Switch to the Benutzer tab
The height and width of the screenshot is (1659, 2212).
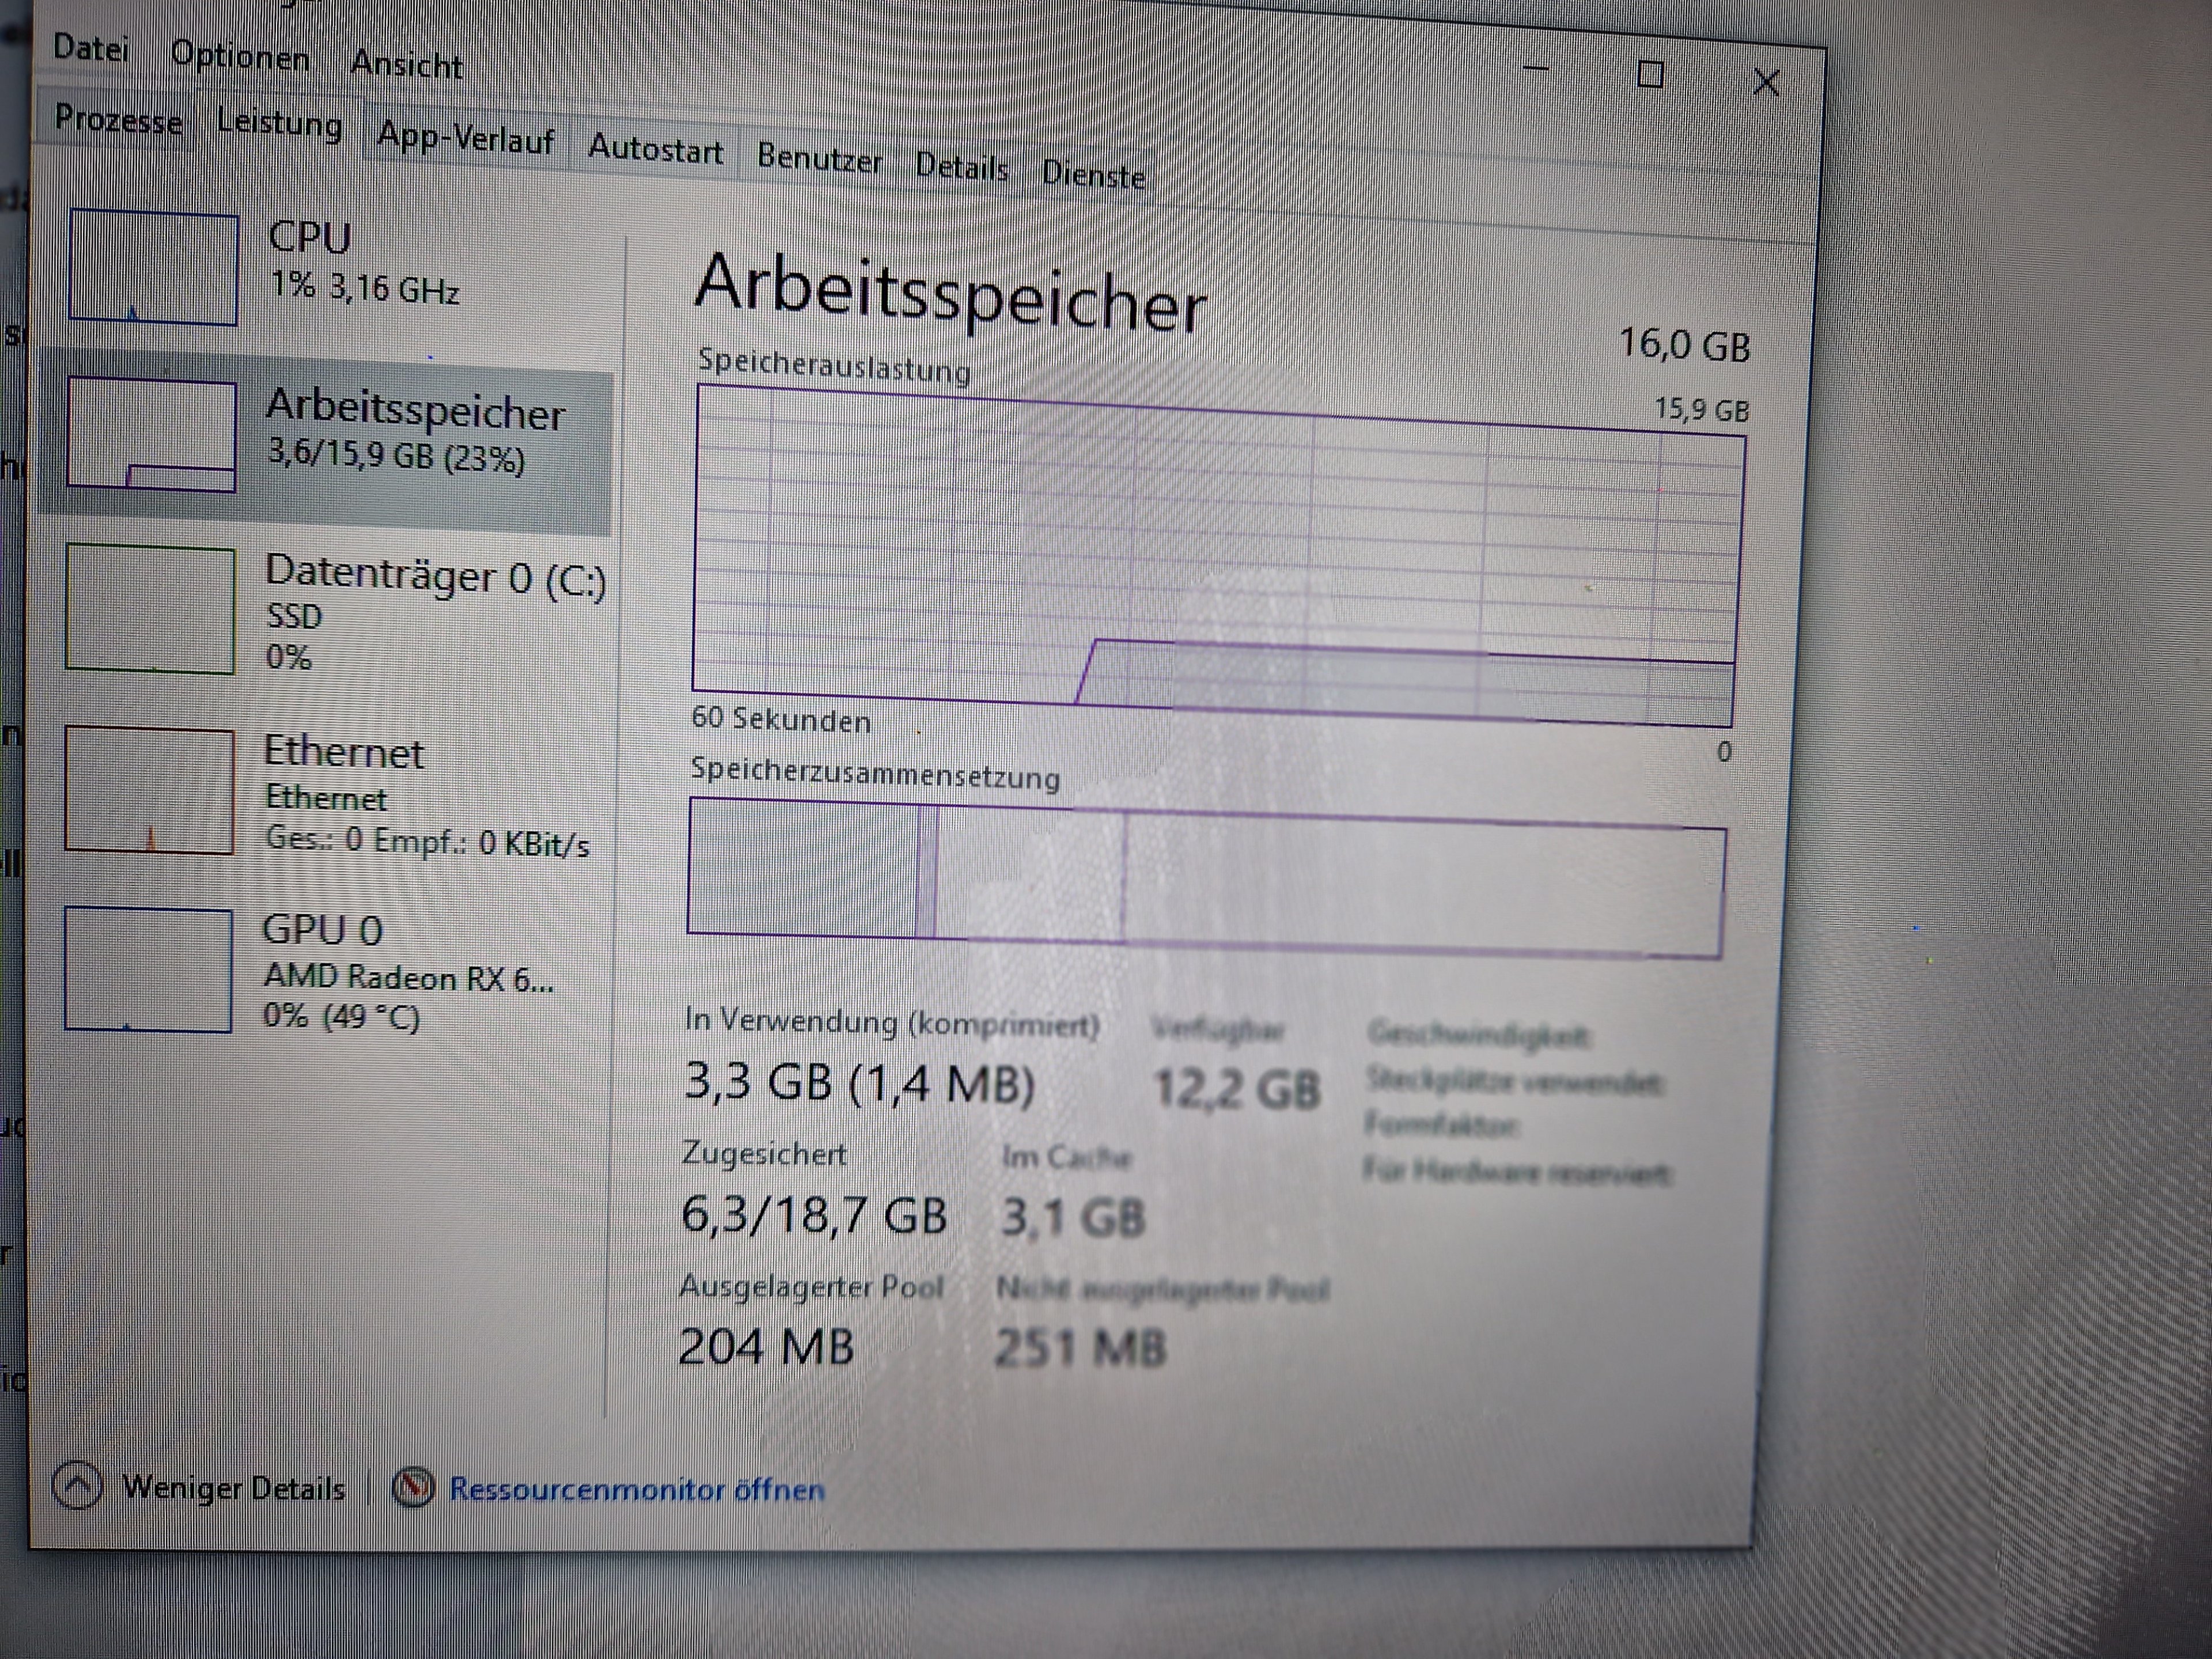click(819, 159)
